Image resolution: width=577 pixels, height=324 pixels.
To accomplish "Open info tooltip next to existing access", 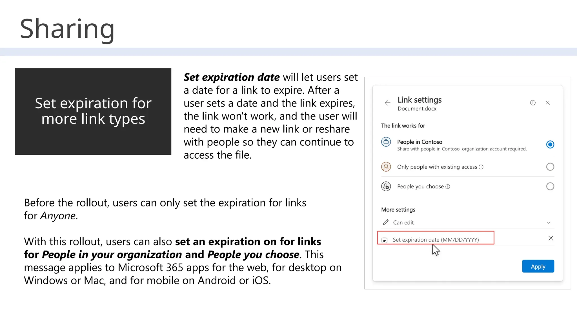I will [x=481, y=167].
